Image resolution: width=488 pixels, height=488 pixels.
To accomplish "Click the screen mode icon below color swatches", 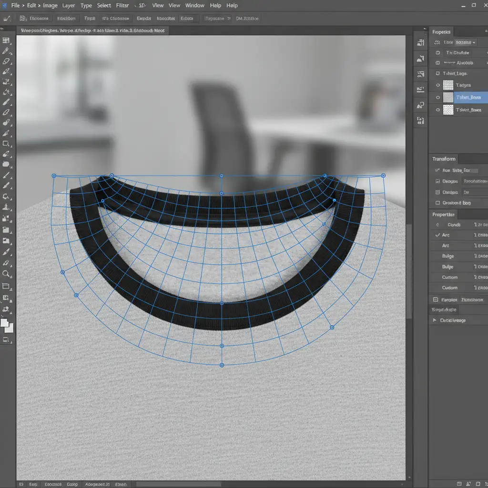I will (x=6, y=340).
